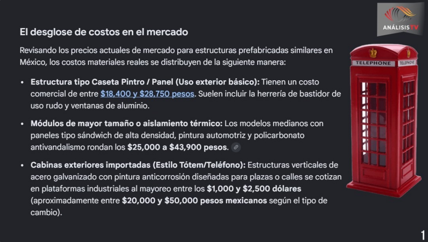
Task: Open the $18,400 y $28,750 pesos link
Action: (148, 94)
